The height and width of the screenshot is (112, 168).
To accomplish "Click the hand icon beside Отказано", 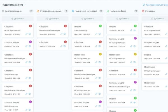I will (143, 11).
